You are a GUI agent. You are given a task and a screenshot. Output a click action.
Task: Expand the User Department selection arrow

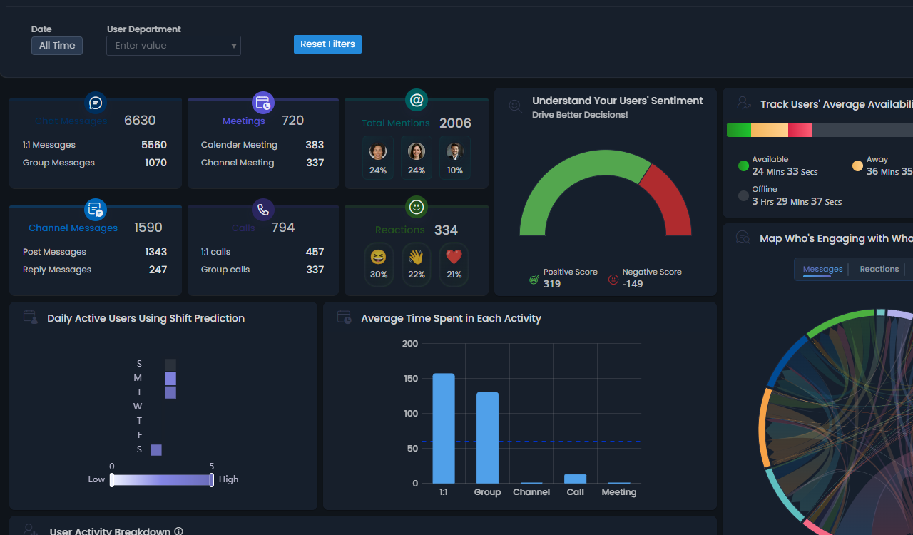pyautogui.click(x=233, y=45)
